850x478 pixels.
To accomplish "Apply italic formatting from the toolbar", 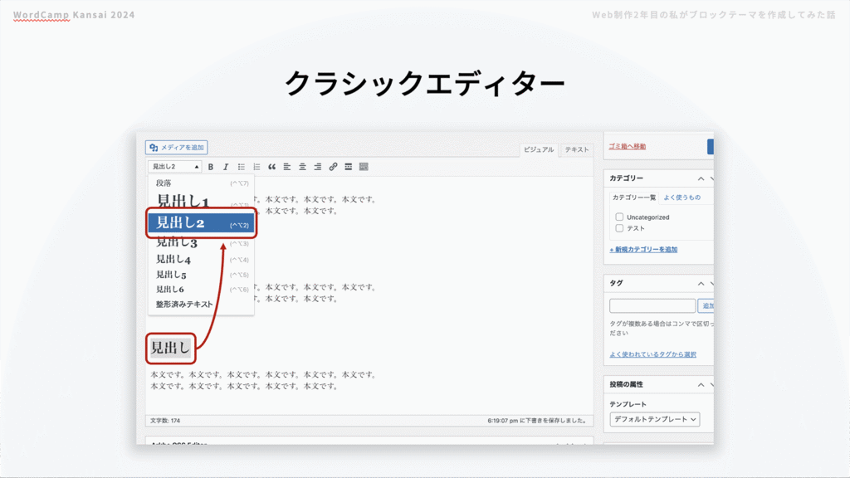I will pyautogui.click(x=225, y=167).
